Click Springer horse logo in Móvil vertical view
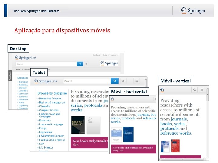This screenshot has height=163, width=218. tap(162, 90)
